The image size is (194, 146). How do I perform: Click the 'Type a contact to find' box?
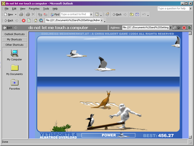click(75, 14)
